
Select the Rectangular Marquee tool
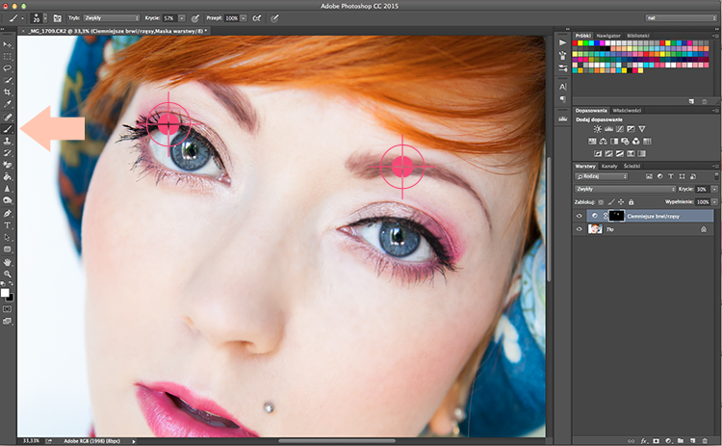pyautogui.click(x=8, y=57)
